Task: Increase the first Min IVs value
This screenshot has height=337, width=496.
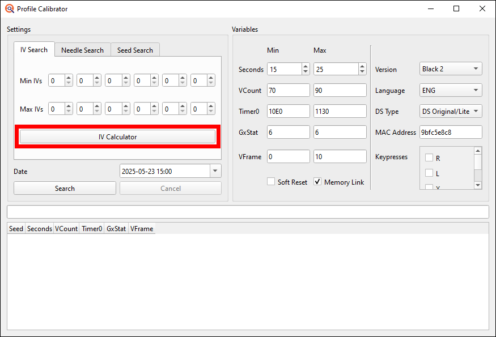Action: (x=69, y=78)
